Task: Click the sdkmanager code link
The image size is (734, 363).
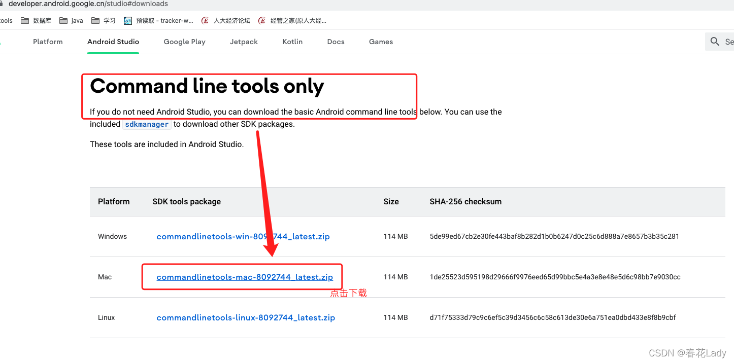Action: tap(147, 124)
